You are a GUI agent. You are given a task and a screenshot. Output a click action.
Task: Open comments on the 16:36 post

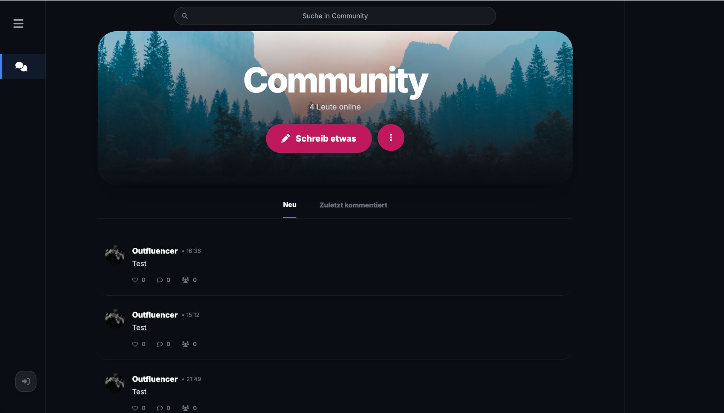pyautogui.click(x=160, y=280)
